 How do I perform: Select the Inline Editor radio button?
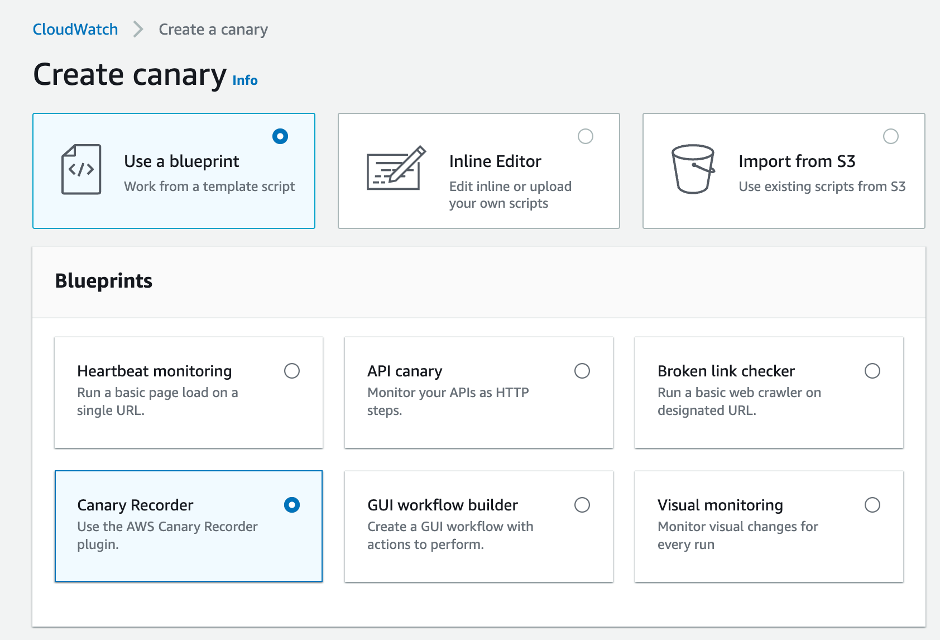586,136
